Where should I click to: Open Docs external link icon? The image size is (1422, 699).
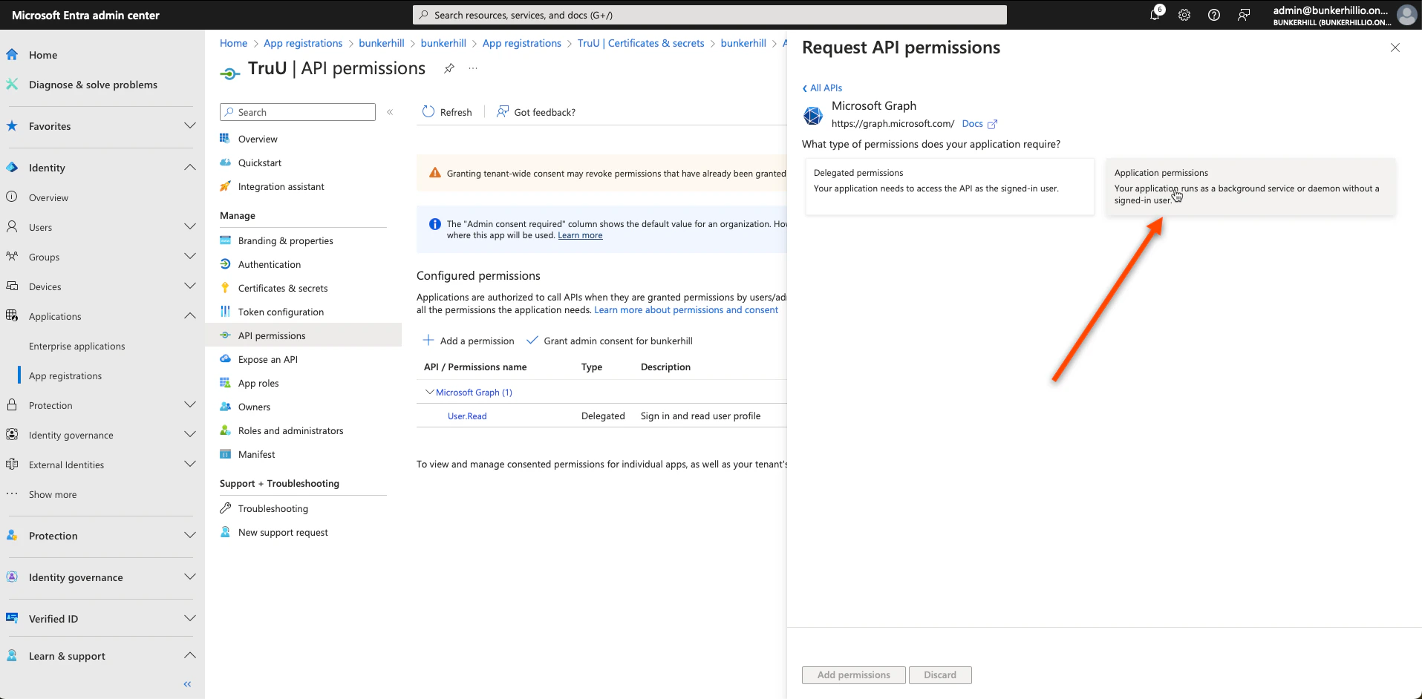992,124
